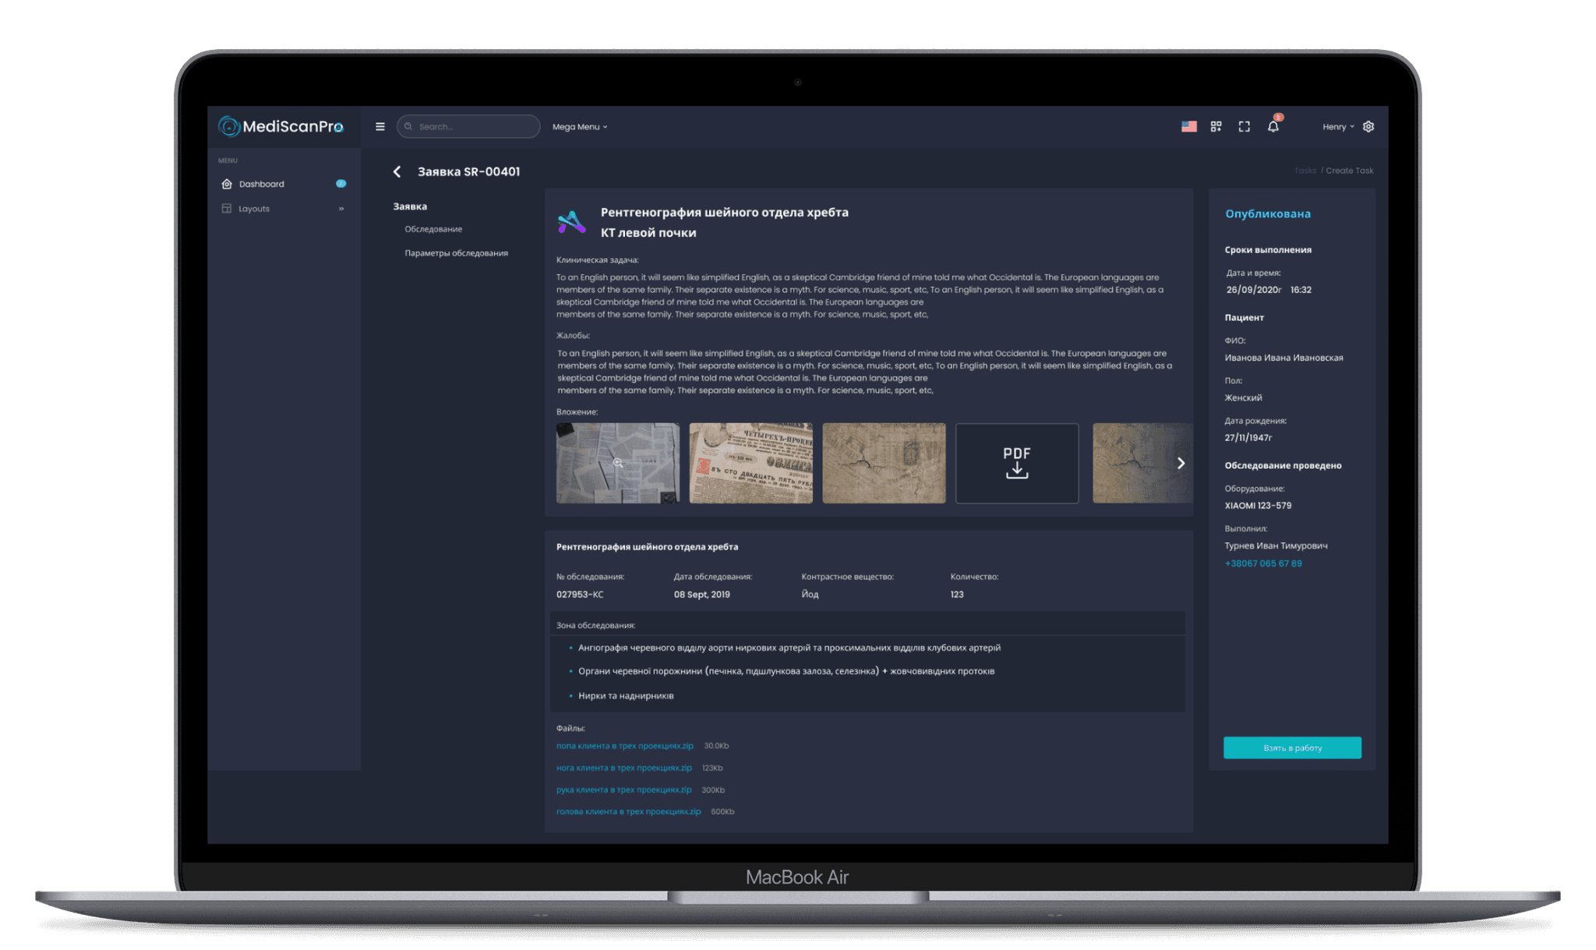
Task: Click into the Search field
Action: click(x=475, y=126)
